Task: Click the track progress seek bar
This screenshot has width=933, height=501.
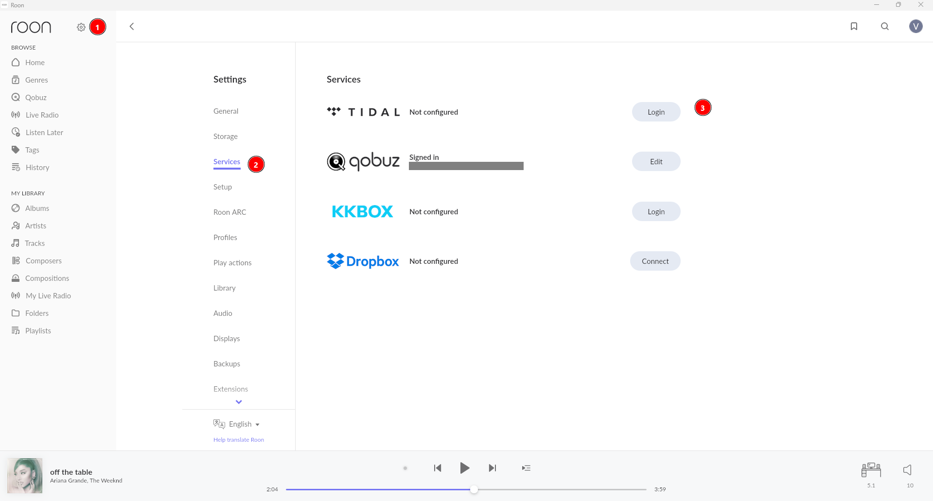Action: [x=466, y=489]
